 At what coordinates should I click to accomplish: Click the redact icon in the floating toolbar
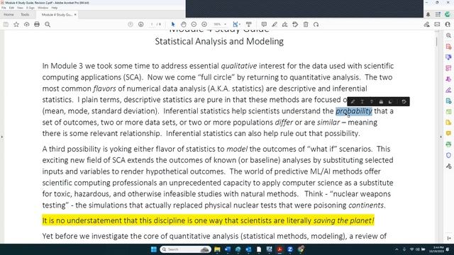pyautogui.click(x=381, y=102)
